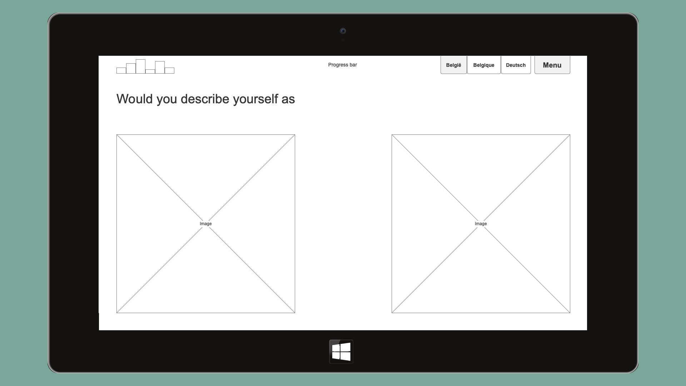
Task: Click the tallest bar in the logo
Action: pyautogui.click(x=140, y=66)
